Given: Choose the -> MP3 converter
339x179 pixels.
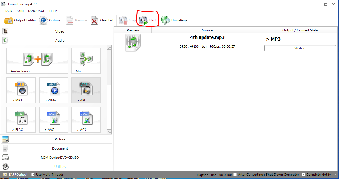Looking at the screenshot, I should point(21,90).
